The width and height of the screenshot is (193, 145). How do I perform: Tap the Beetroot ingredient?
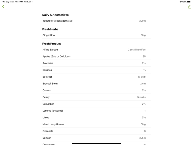(x=94, y=77)
